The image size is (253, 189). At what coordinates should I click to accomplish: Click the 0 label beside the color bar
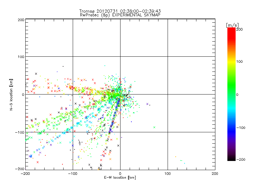[239, 94]
